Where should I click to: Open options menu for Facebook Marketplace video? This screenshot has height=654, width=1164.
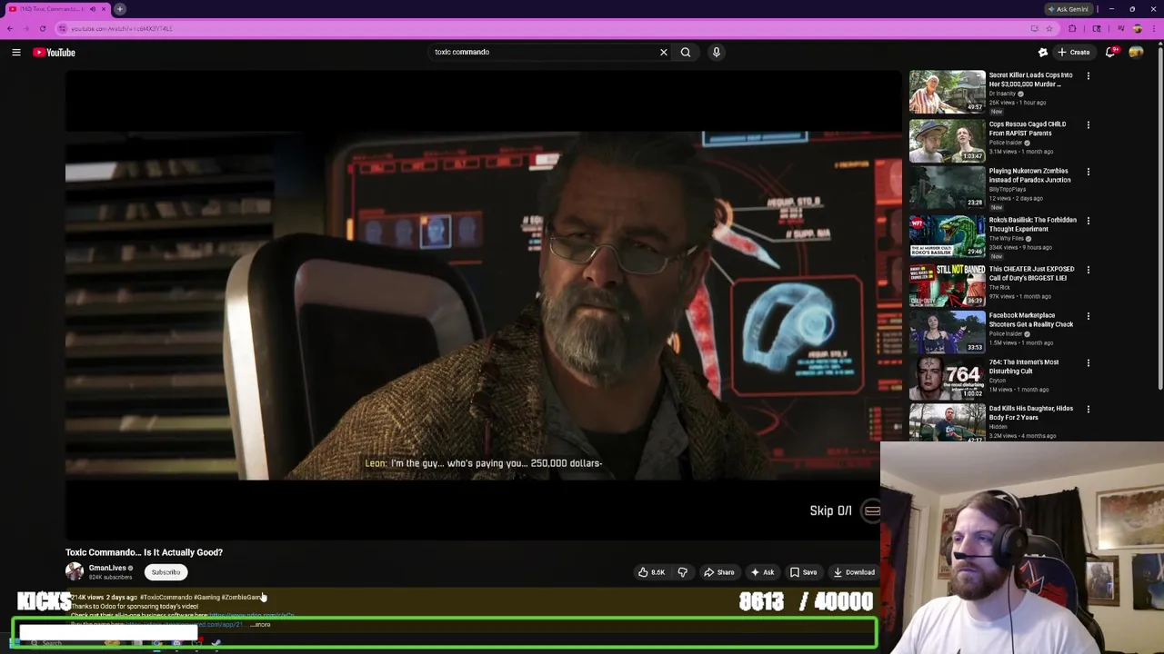pos(1088,316)
